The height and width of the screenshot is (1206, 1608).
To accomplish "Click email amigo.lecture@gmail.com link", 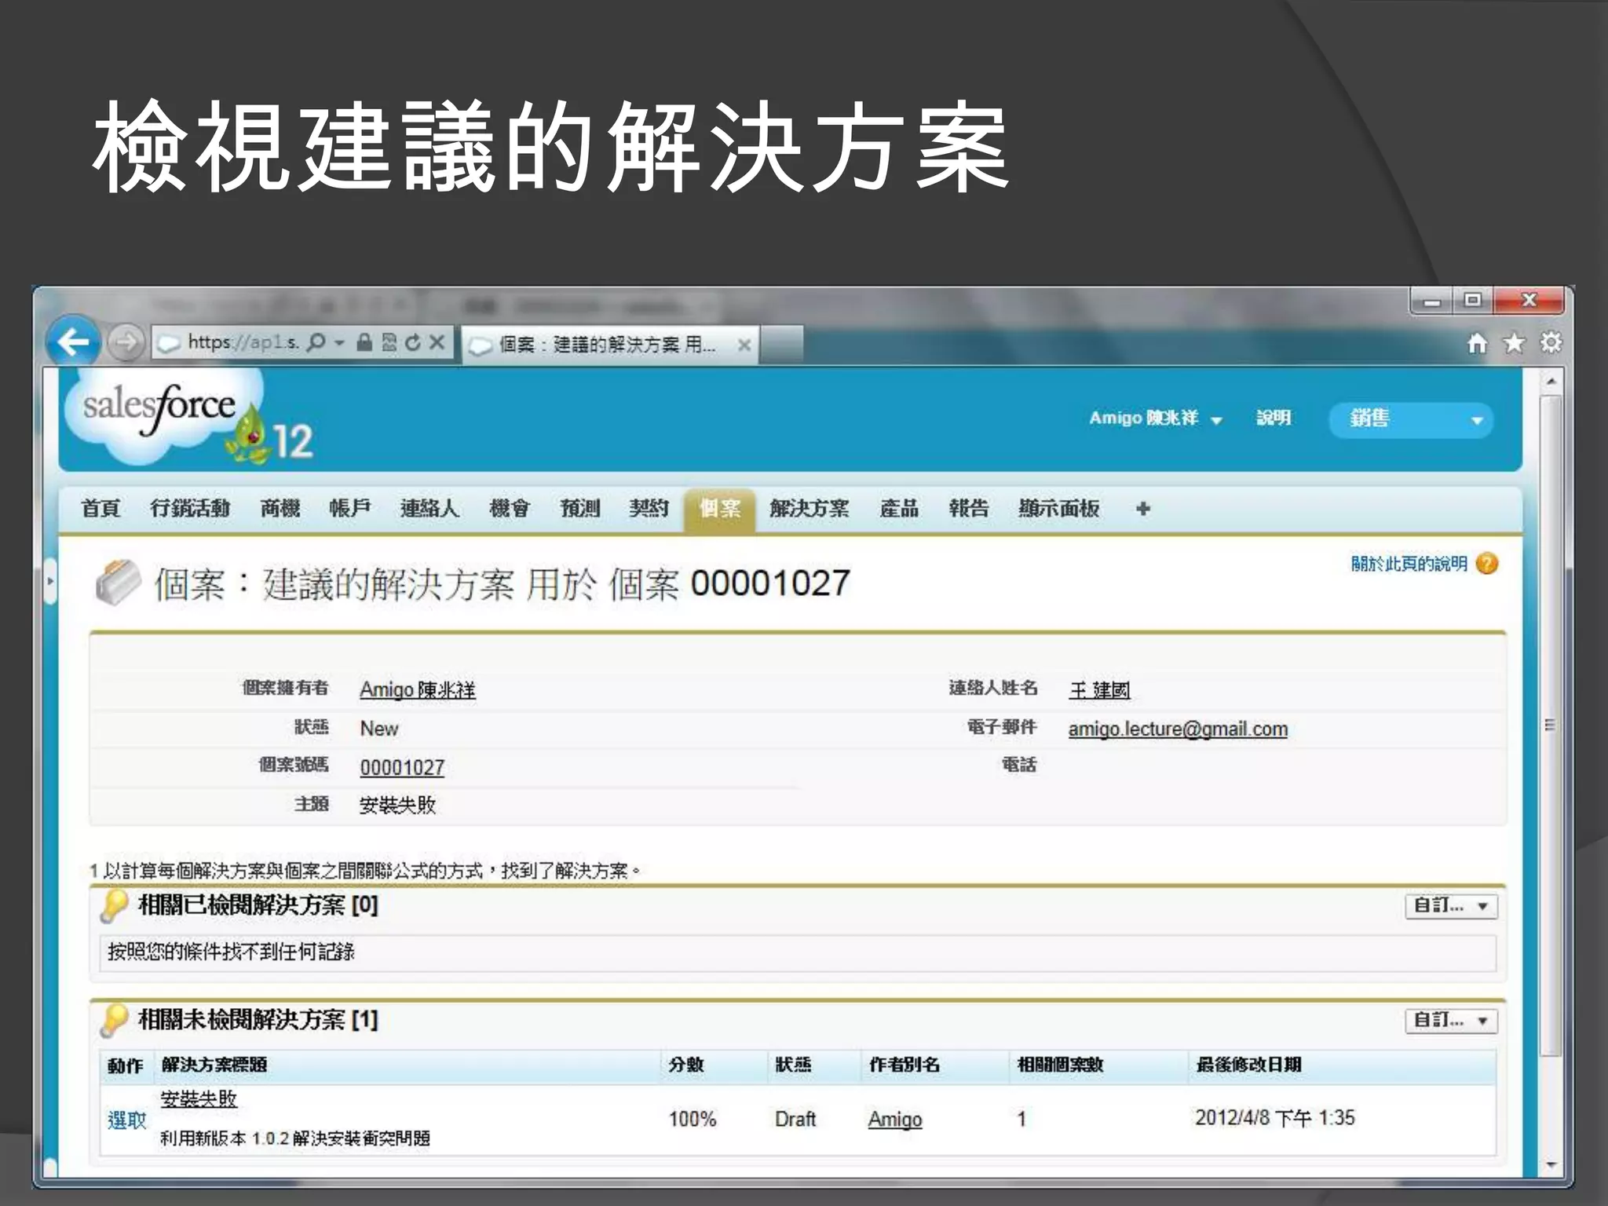I will tap(1178, 729).
